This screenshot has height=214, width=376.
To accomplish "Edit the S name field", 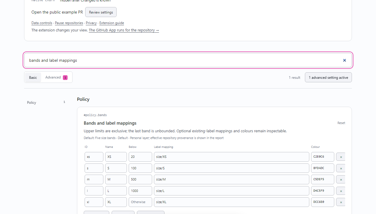I will (116, 168).
